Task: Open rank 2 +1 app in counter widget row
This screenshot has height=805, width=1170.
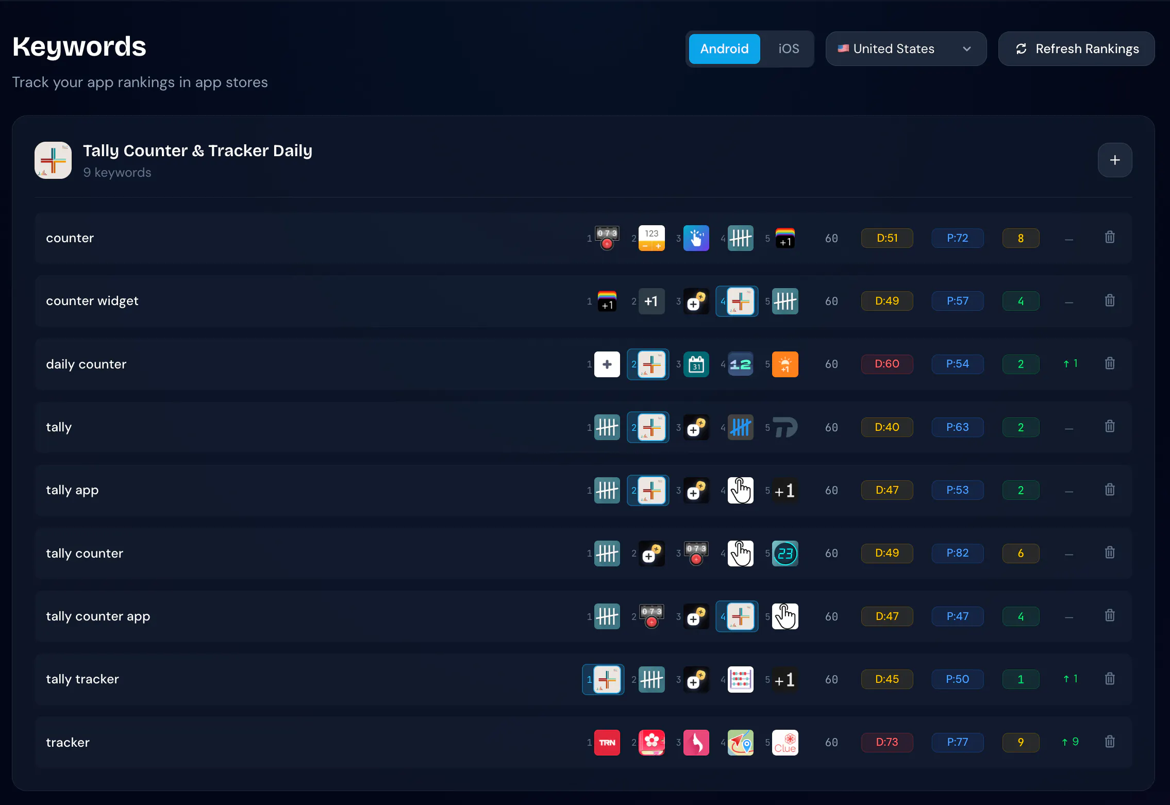Action: [651, 301]
